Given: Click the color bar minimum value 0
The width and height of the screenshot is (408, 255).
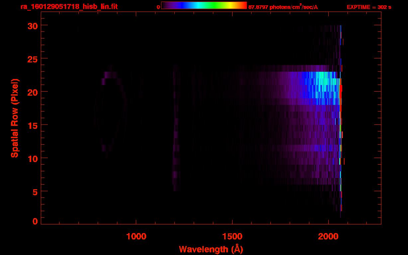Looking at the screenshot, I should pyautogui.click(x=158, y=7).
